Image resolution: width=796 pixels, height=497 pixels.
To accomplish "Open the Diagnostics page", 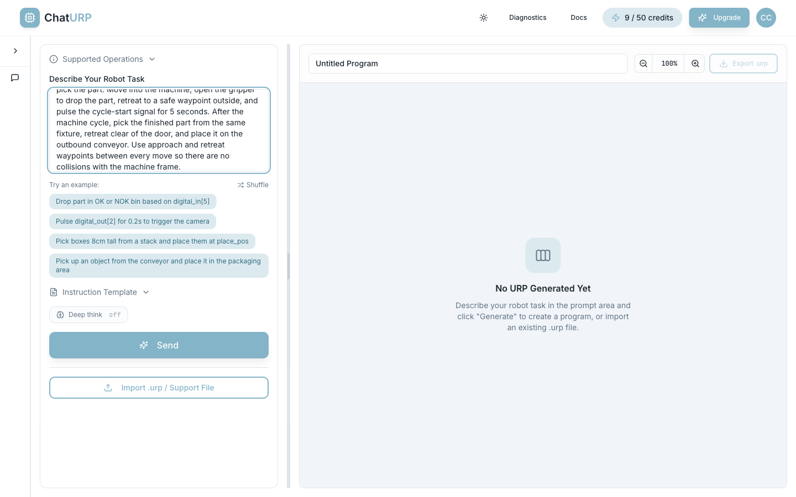I will [528, 18].
